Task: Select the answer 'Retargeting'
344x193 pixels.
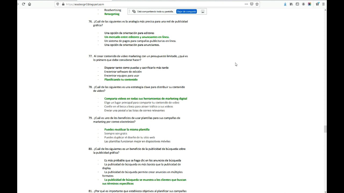Action: (112, 14)
